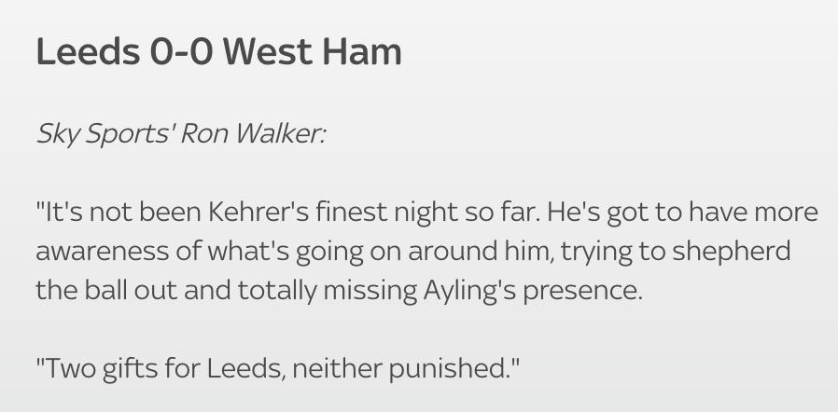The height and width of the screenshot is (412, 838).
Task: Click the name 'Ron Walker' in the byline
Action: click(x=251, y=132)
